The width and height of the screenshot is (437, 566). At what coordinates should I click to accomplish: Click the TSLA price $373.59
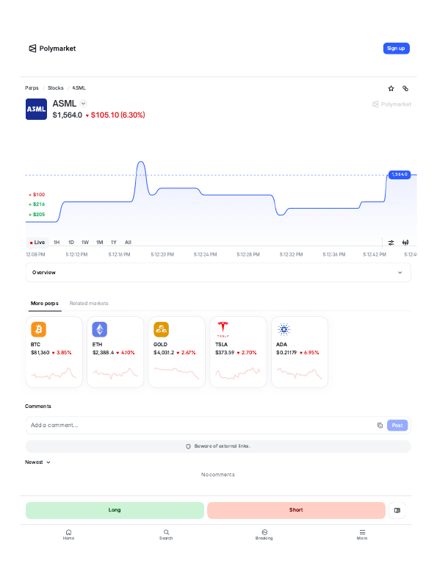225,353
